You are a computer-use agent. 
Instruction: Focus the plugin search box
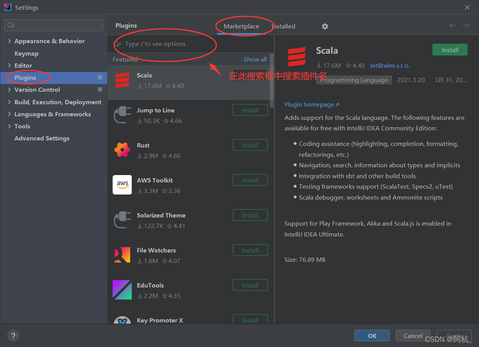[190, 44]
